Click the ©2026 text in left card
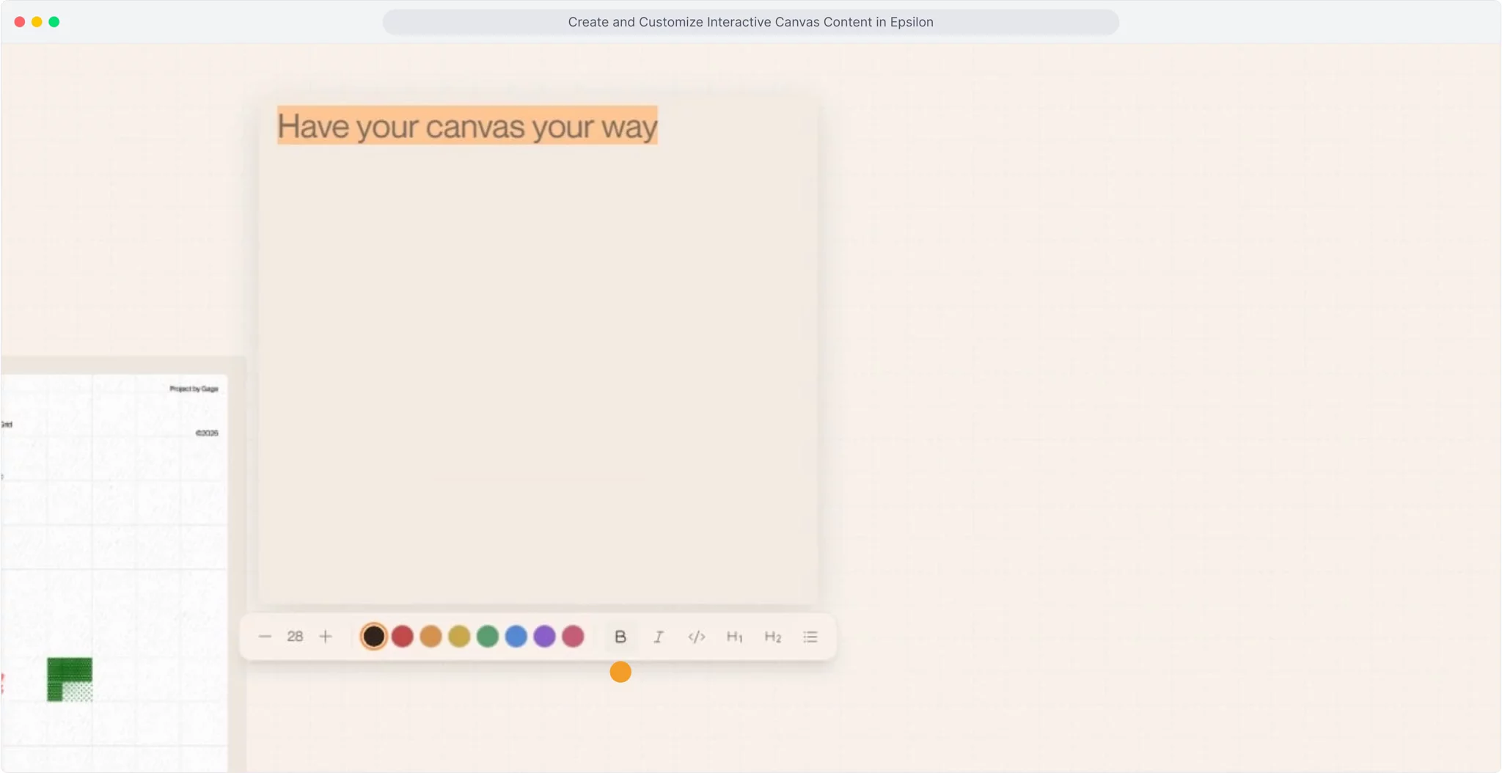Viewport: 1502px width, 773px height. 207,433
